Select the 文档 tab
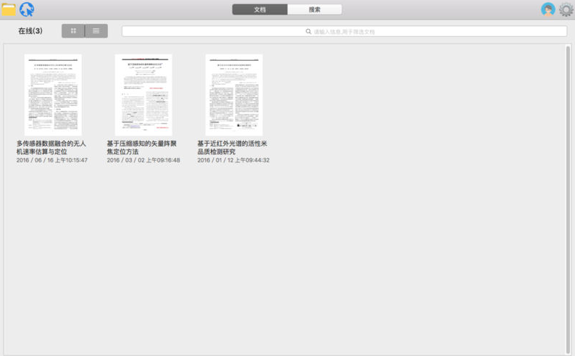This screenshot has height=356, width=575. click(260, 9)
